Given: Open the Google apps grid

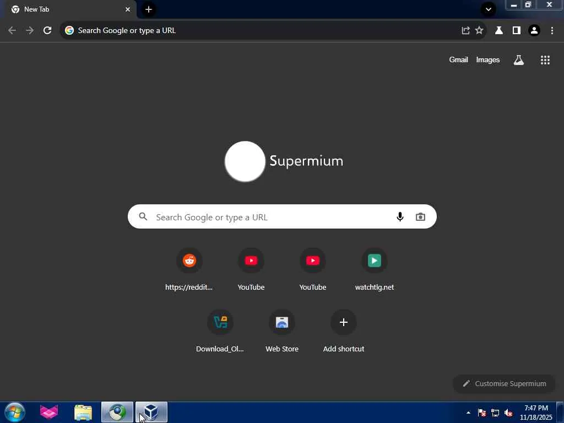Looking at the screenshot, I should tap(545, 59).
